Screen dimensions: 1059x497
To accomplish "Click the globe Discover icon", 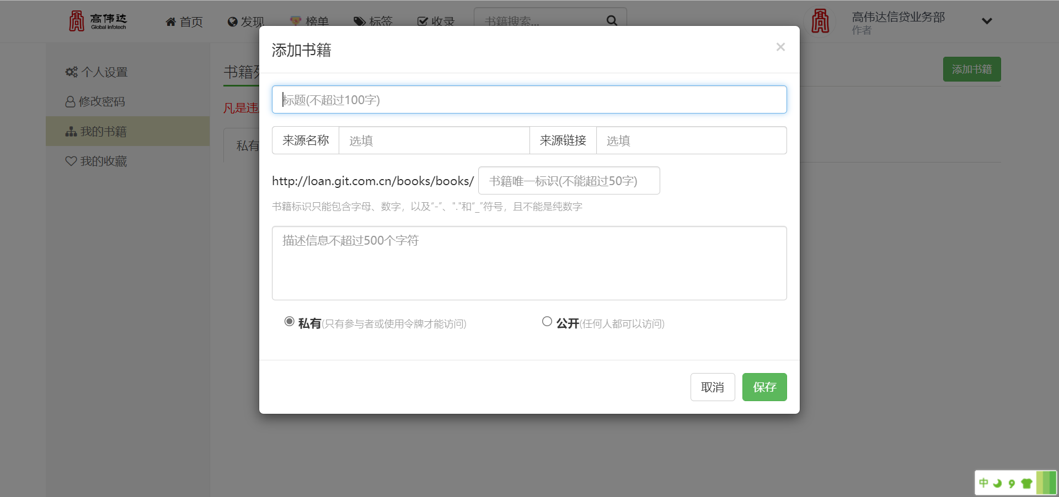I will click(232, 22).
